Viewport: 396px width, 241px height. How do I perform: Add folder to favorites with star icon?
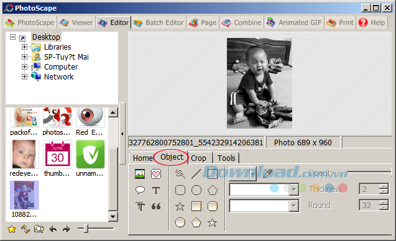pos(12,229)
